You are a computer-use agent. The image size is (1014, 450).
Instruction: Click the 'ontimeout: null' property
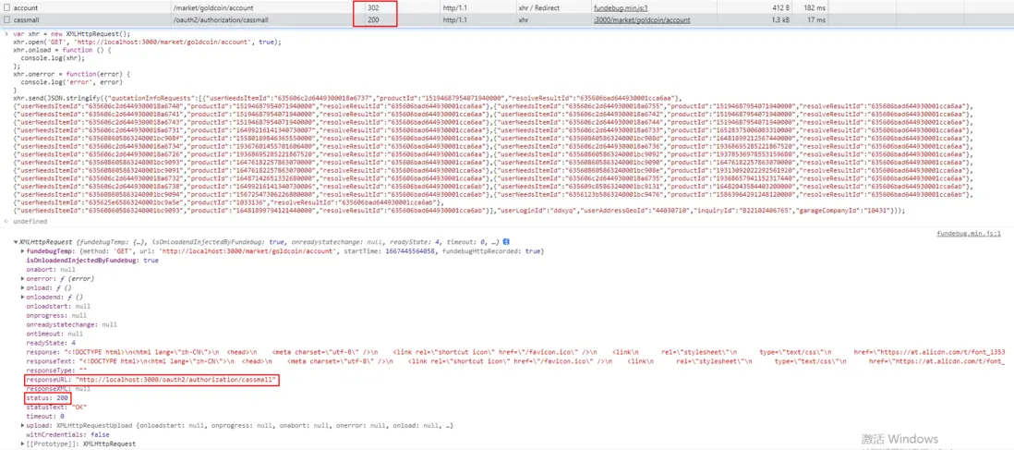54,333
